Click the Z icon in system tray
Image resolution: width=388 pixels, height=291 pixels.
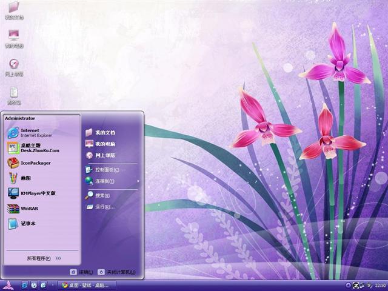pos(356,286)
